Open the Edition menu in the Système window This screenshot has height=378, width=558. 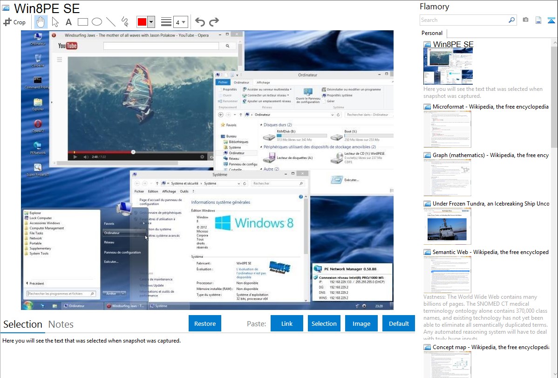[x=153, y=191]
